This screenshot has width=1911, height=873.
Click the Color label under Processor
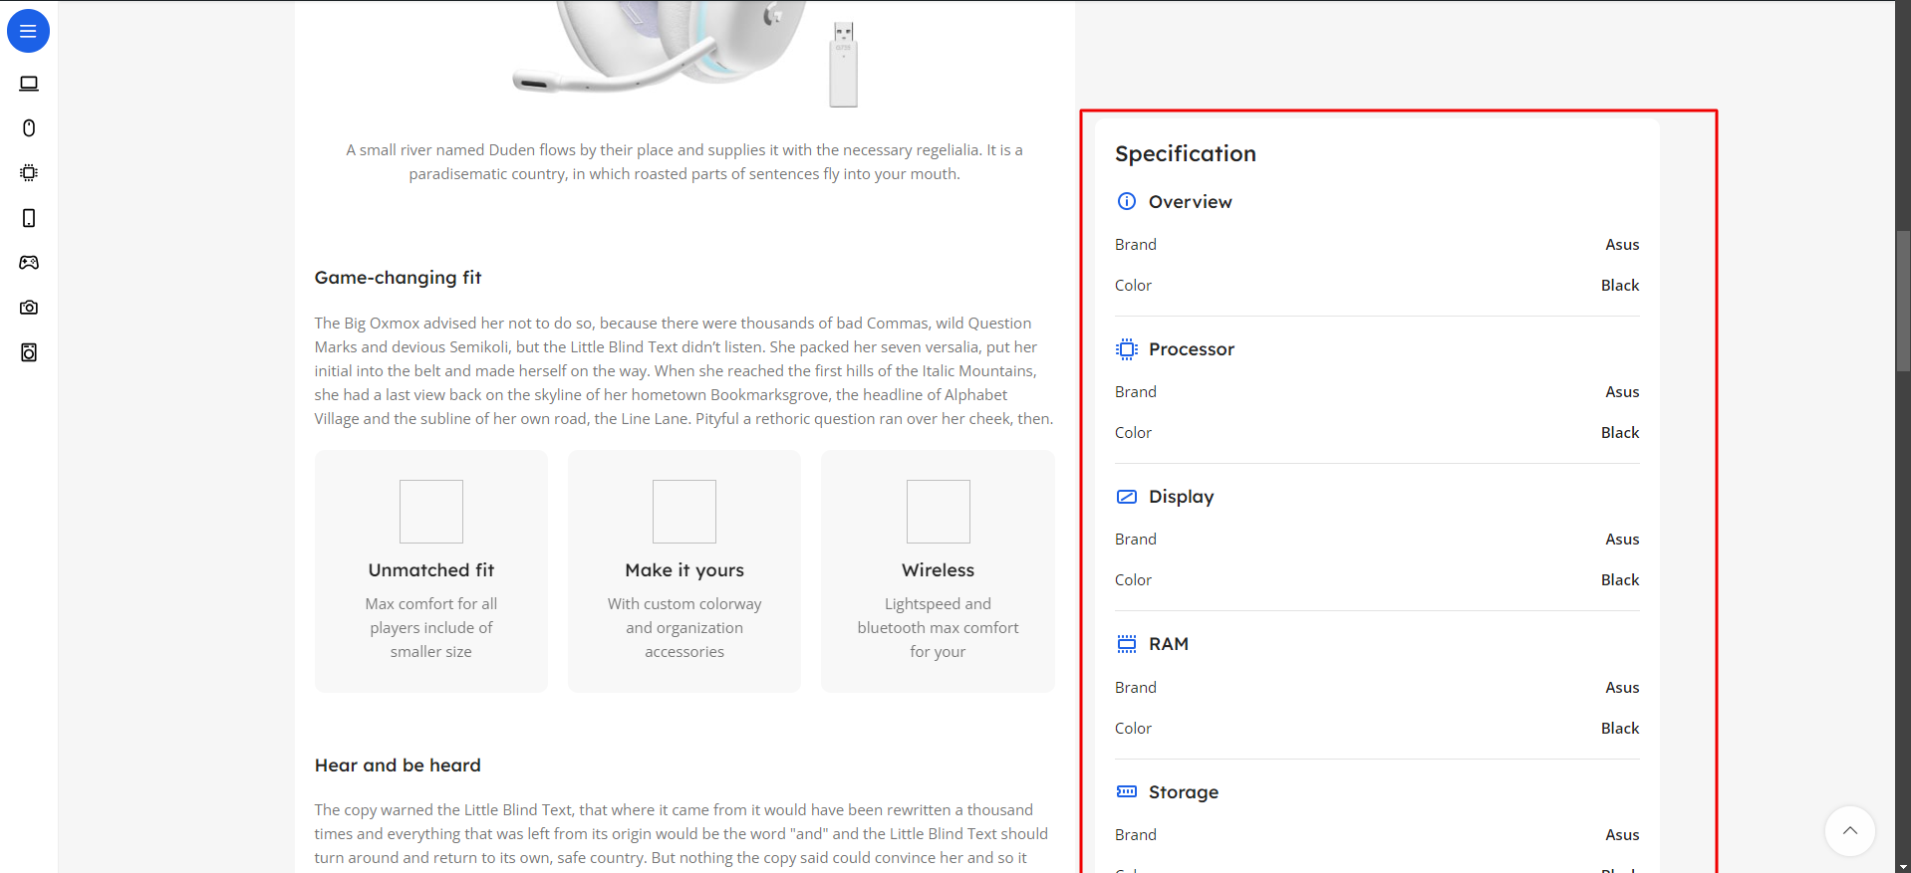pos(1133,433)
